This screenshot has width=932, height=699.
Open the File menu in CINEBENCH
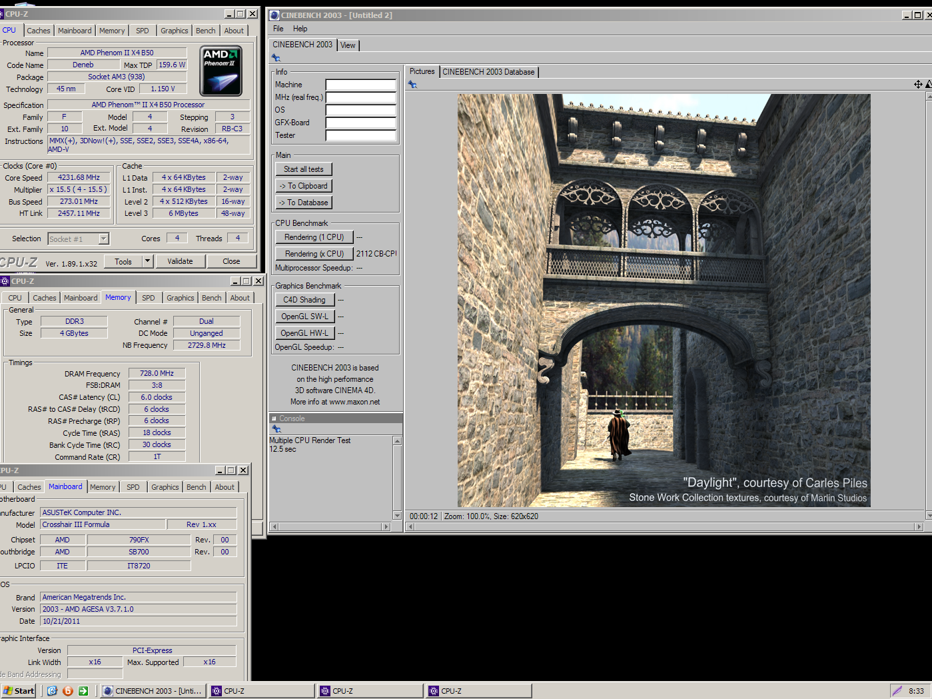[x=278, y=29]
